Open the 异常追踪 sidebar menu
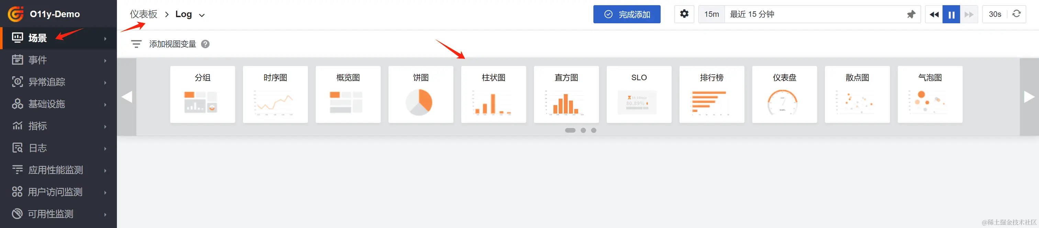 pyautogui.click(x=58, y=82)
